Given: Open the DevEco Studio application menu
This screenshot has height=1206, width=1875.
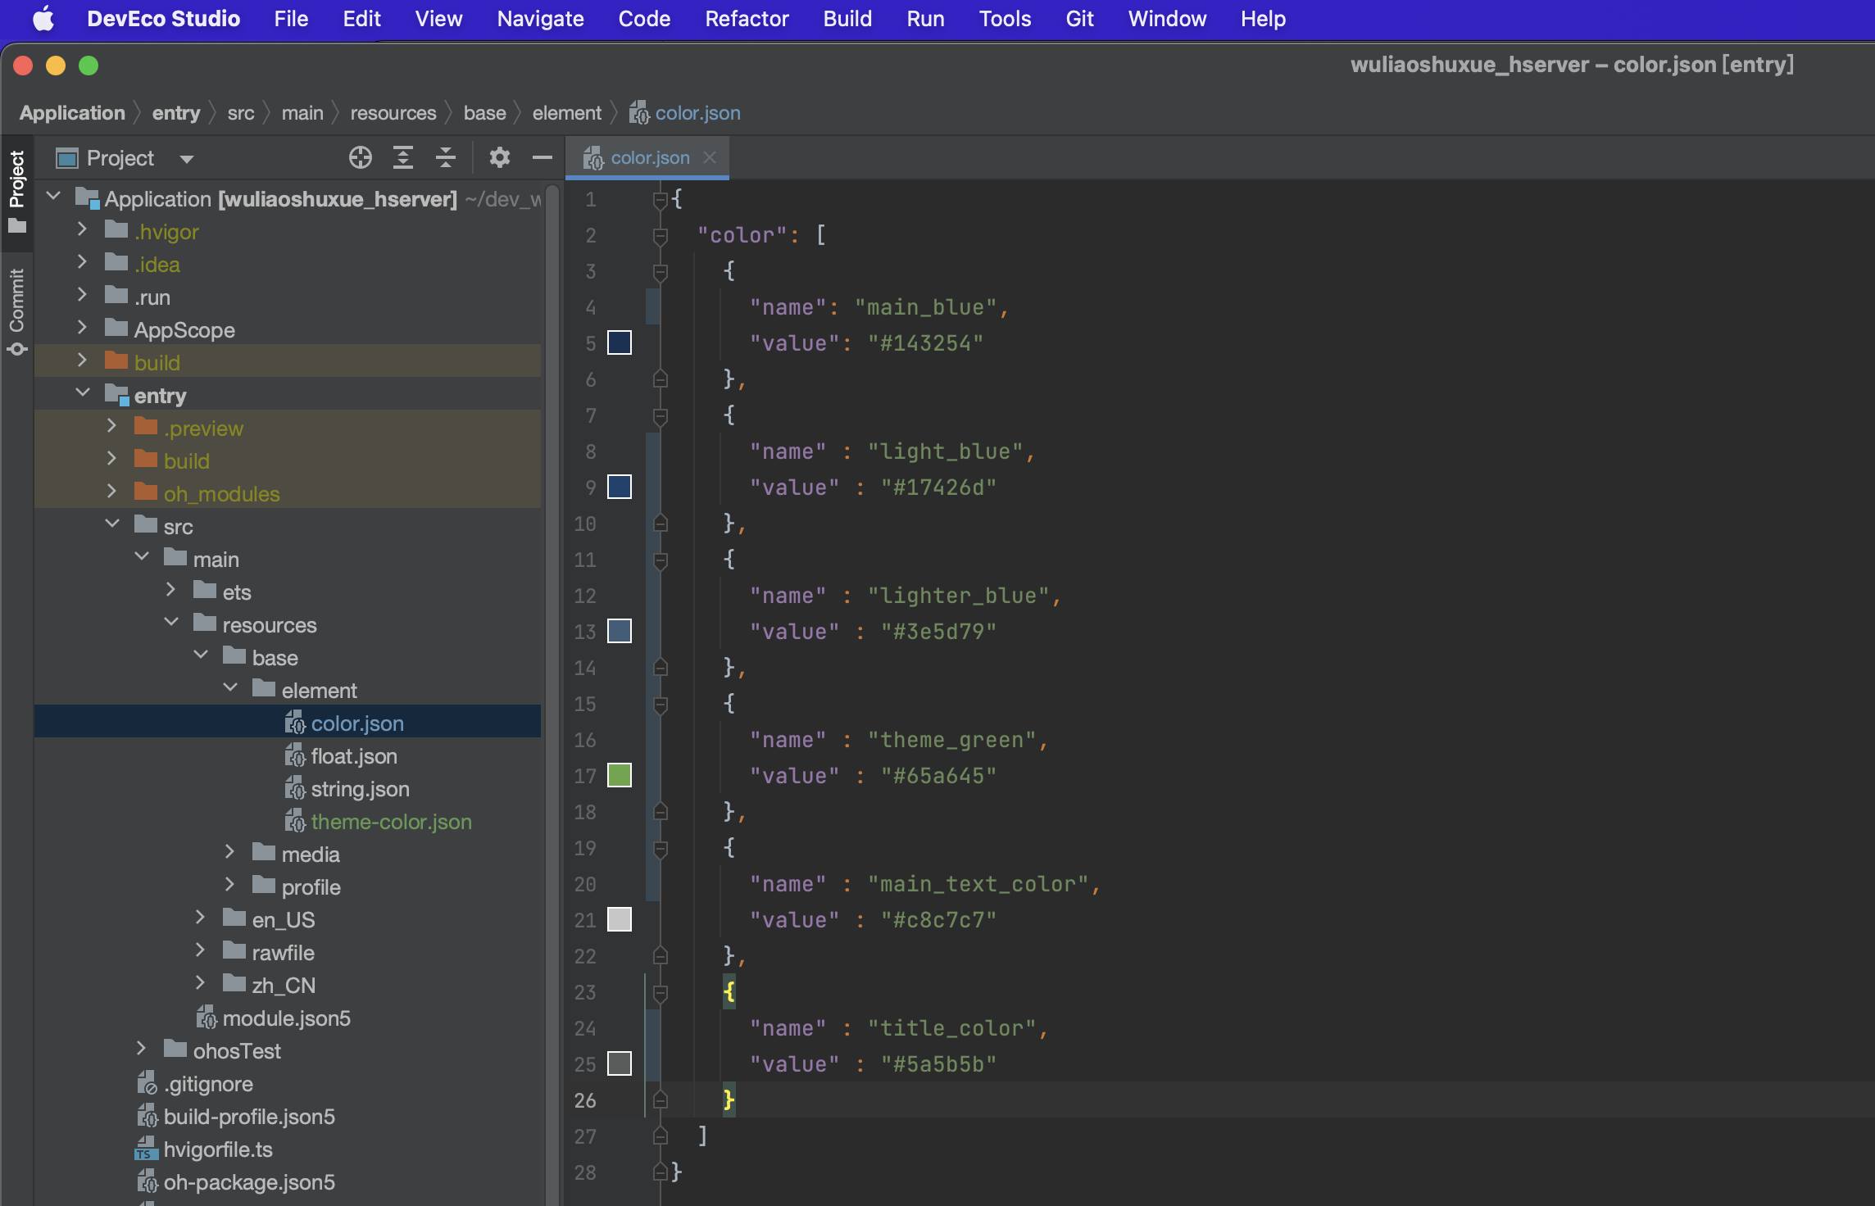Looking at the screenshot, I should 163,18.
